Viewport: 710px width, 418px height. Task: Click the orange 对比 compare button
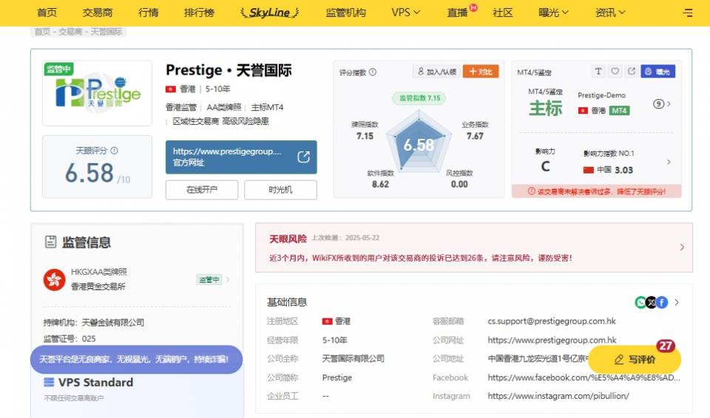pyautogui.click(x=481, y=72)
